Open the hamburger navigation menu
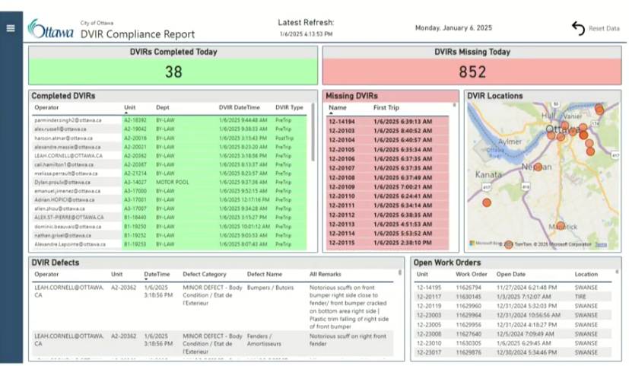The width and height of the screenshot is (629, 366). [x=11, y=28]
